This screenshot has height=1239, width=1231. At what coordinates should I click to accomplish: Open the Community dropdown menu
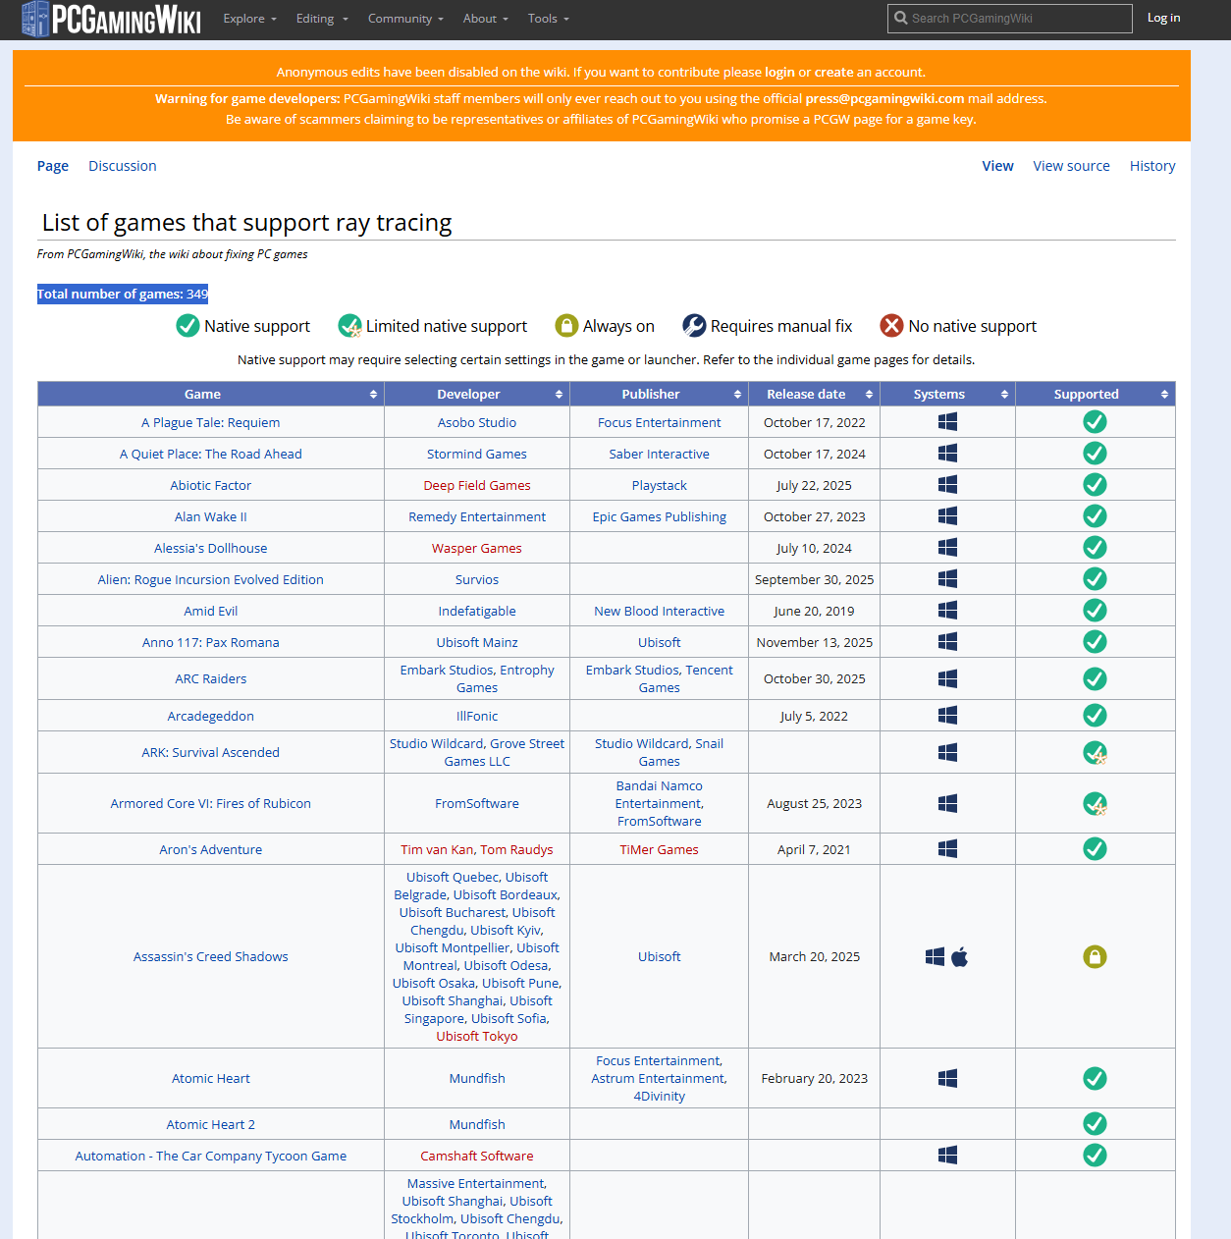tap(405, 19)
